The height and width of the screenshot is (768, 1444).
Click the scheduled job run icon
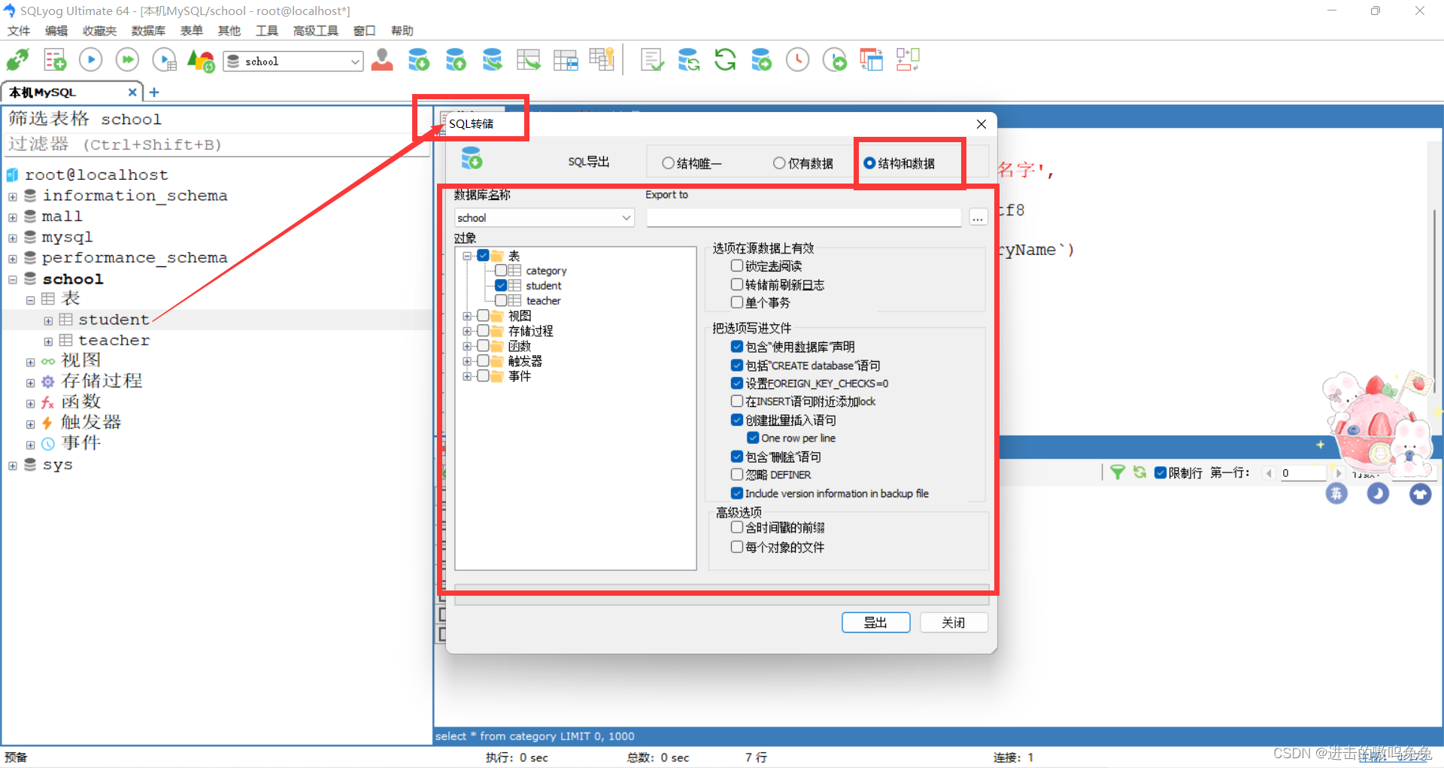834,59
